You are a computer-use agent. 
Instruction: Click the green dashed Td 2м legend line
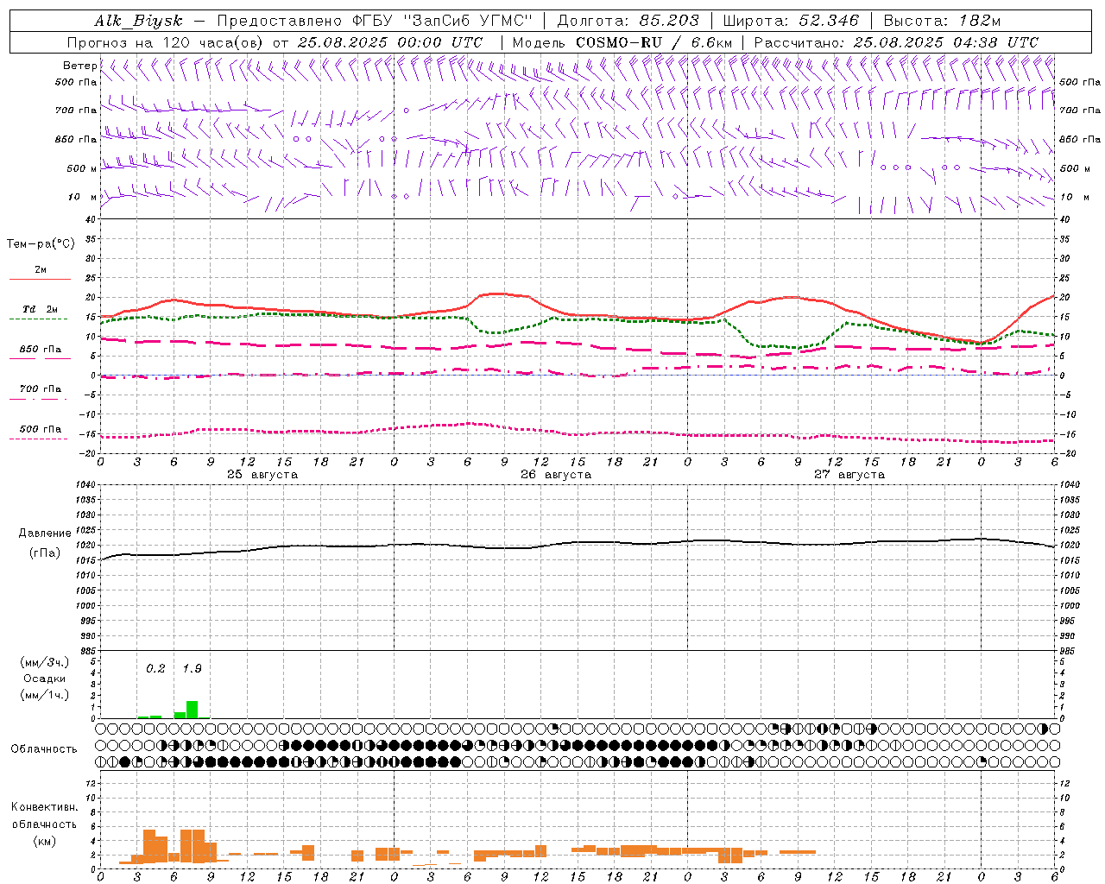coord(39,319)
